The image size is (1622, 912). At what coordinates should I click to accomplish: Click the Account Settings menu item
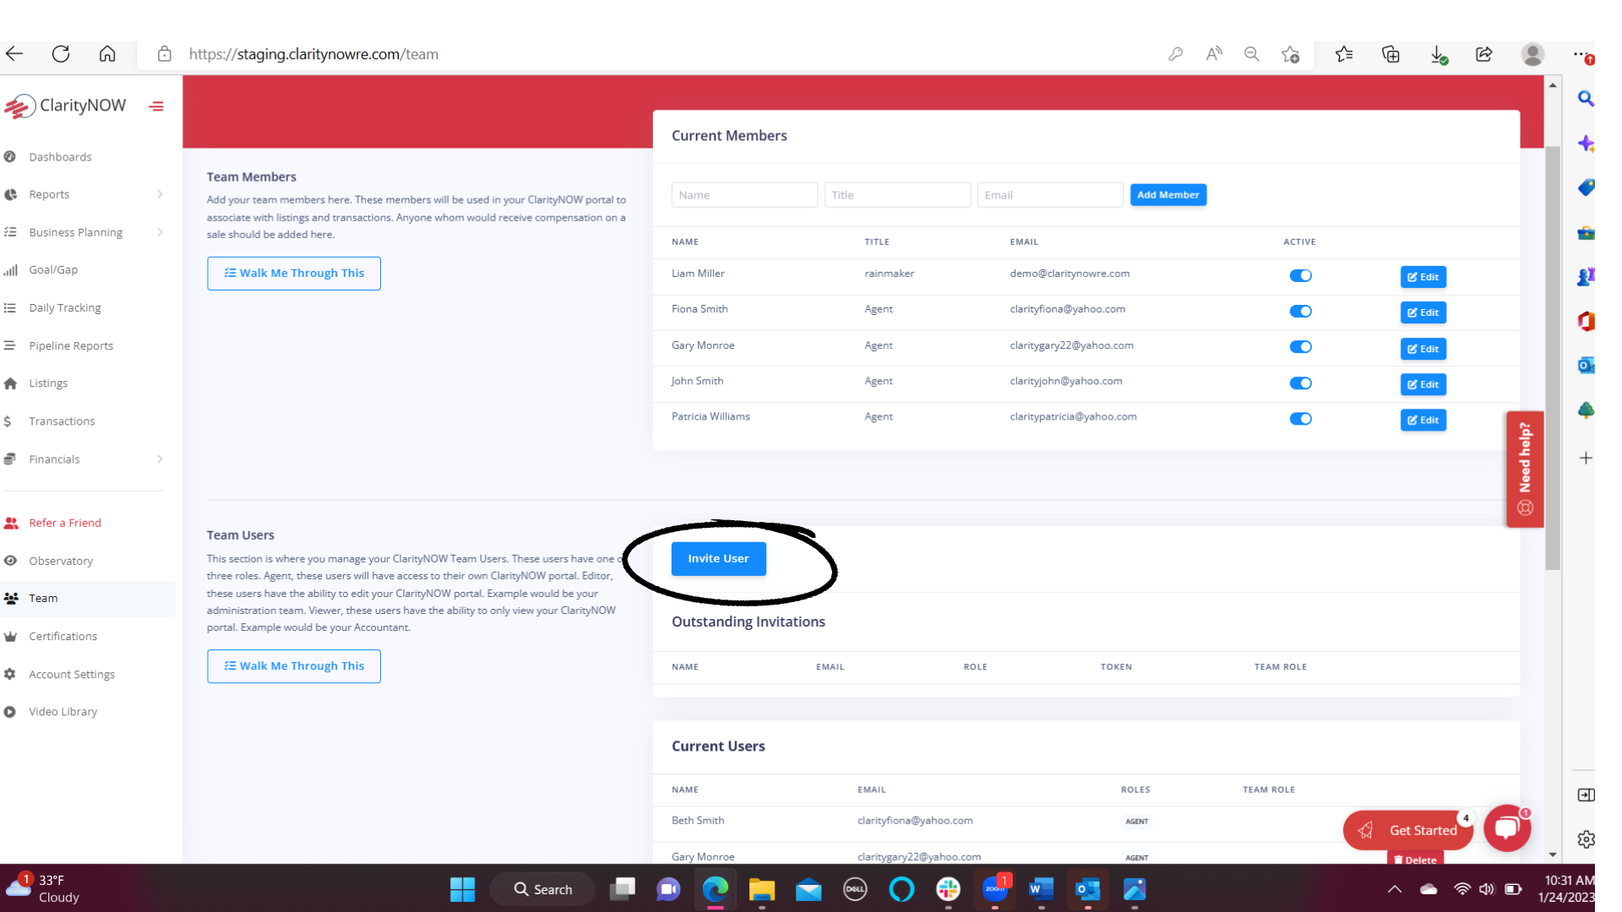point(73,672)
